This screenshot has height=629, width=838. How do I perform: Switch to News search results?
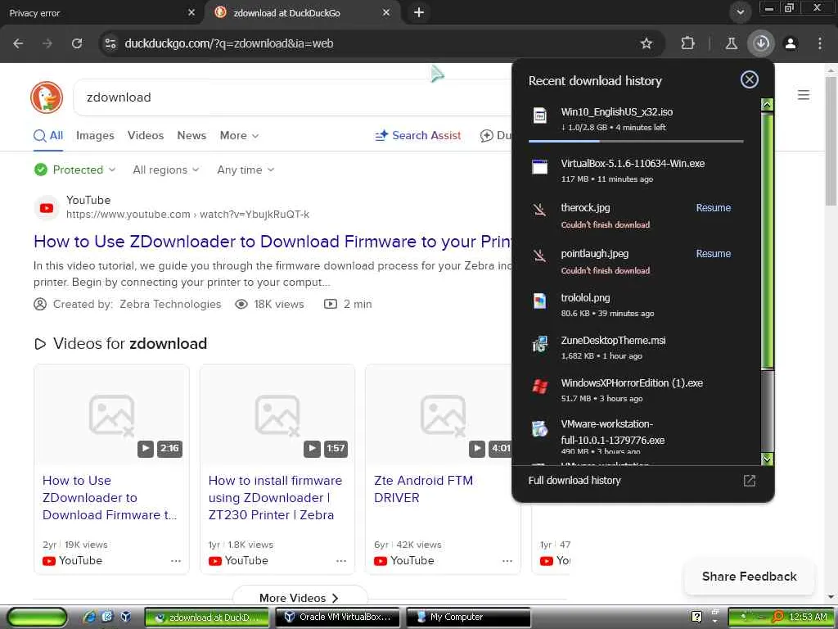(191, 135)
